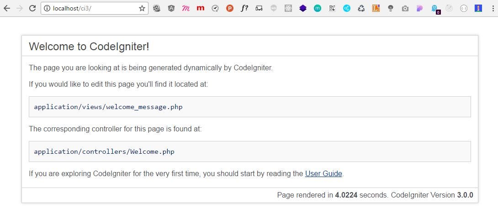Open the responsive devices extension icon
This screenshot has height=219, width=498.
tap(259, 9)
